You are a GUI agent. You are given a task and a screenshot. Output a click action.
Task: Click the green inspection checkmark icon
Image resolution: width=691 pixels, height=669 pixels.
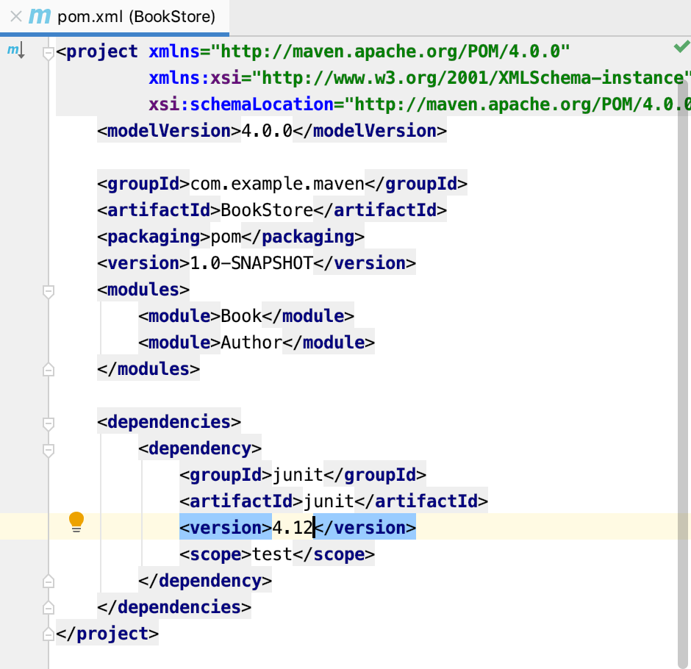[x=681, y=46]
